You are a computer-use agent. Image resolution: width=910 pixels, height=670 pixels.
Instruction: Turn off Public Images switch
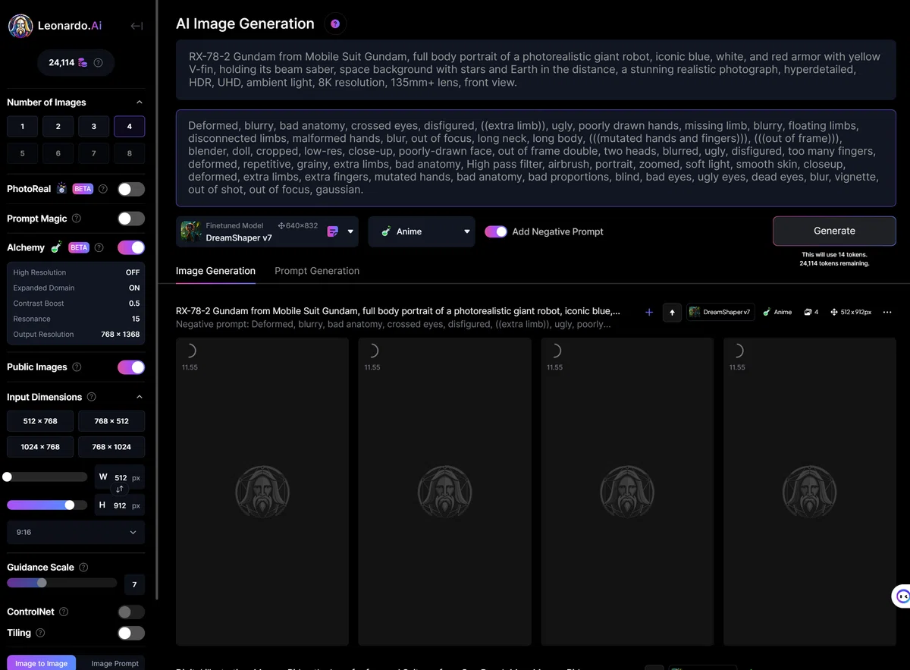(x=131, y=367)
